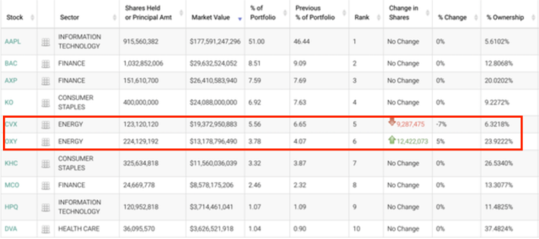Viewport: 539px width, 239px height.
Task: Open the KHC stock link
Action: click(x=11, y=163)
